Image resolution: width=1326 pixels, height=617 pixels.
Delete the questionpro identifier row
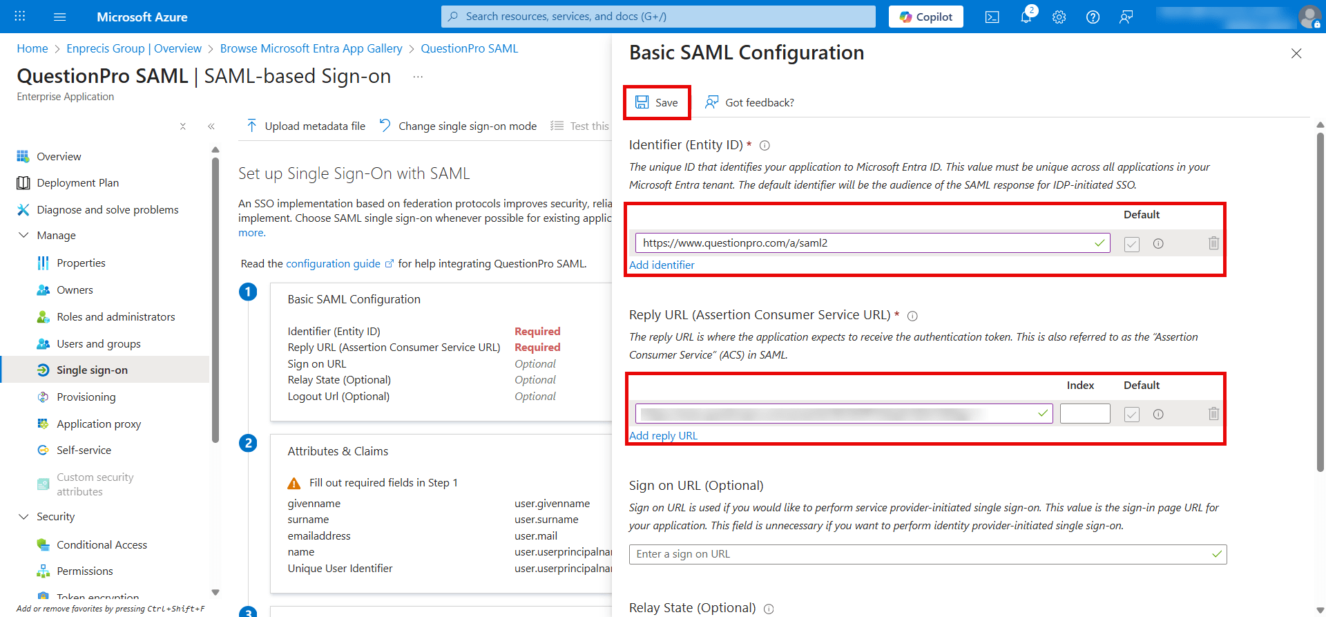1213,243
